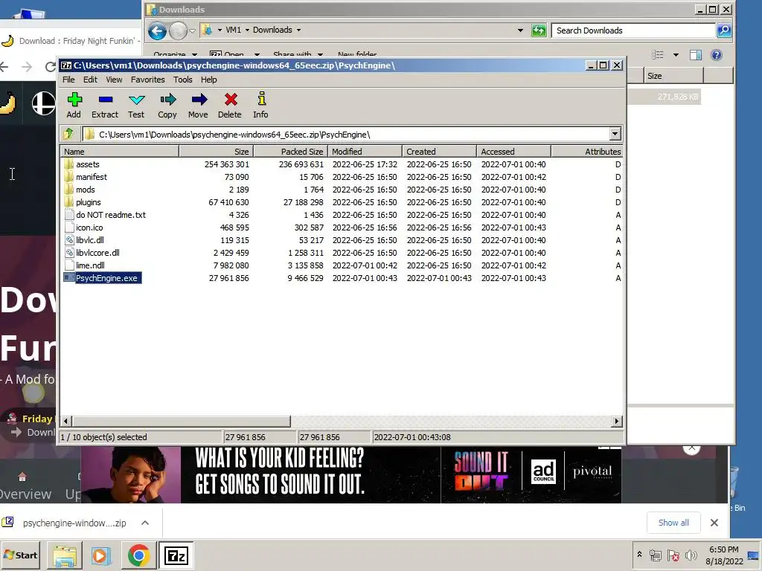Sort by the Accessed column header
The height and width of the screenshot is (571, 762).
click(513, 152)
